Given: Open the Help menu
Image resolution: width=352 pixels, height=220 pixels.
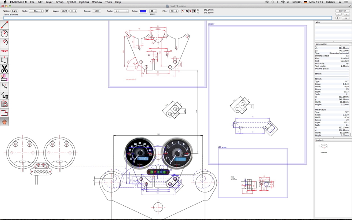Looking at the screenshot, I should coord(118,2).
